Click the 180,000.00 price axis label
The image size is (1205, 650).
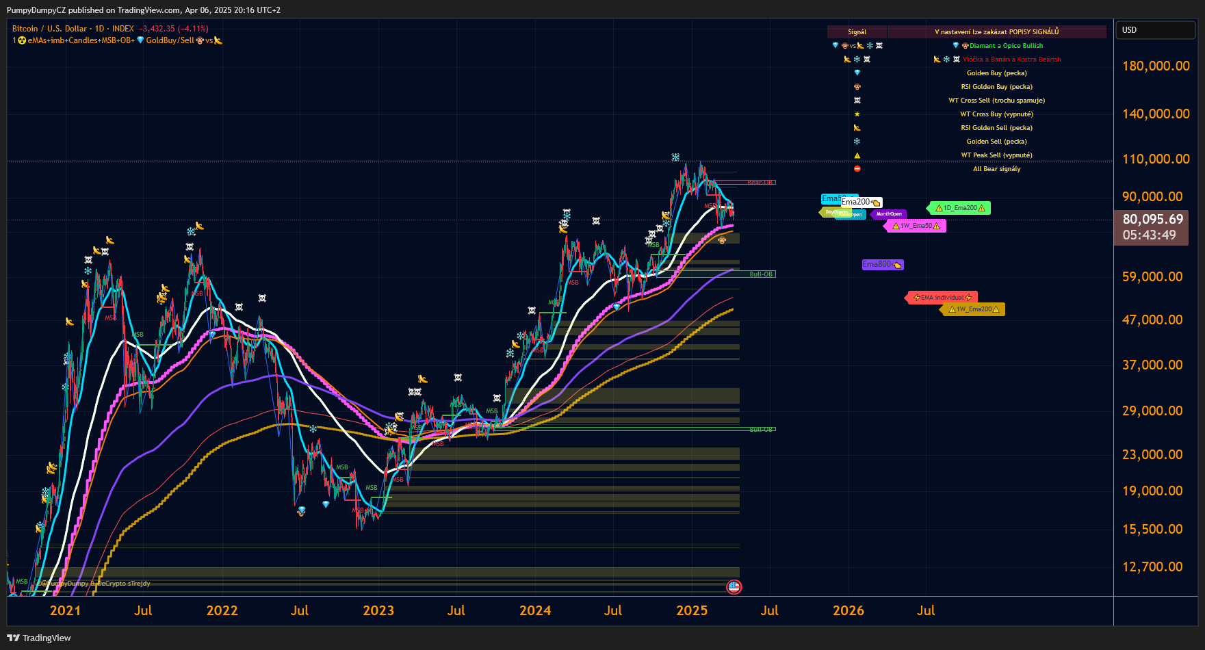(x=1156, y=66)
